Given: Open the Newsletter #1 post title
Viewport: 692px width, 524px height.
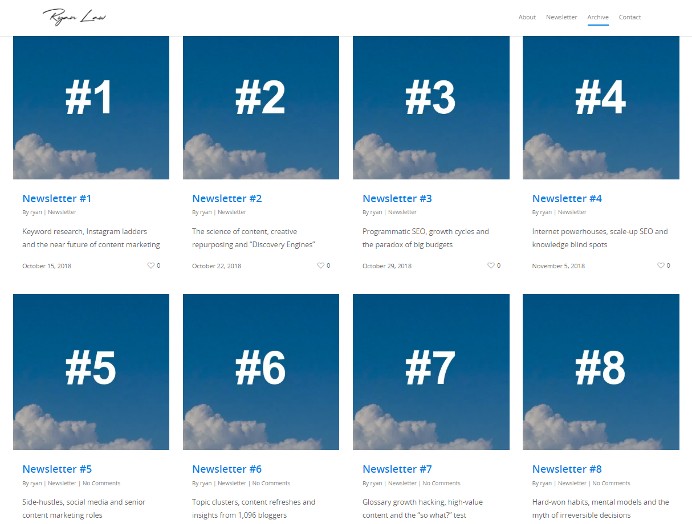Looking at the screenshot, I should (56, 198).
